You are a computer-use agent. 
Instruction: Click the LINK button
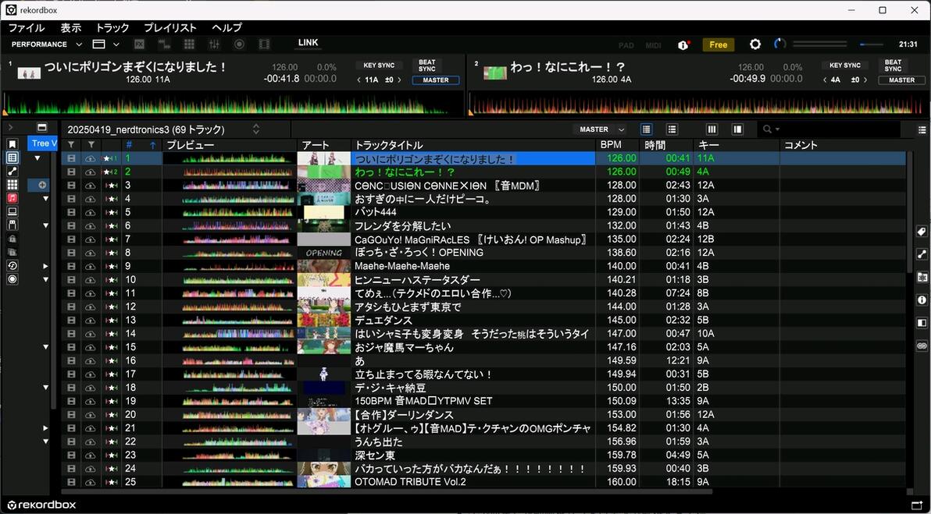[x=308, y=43]
